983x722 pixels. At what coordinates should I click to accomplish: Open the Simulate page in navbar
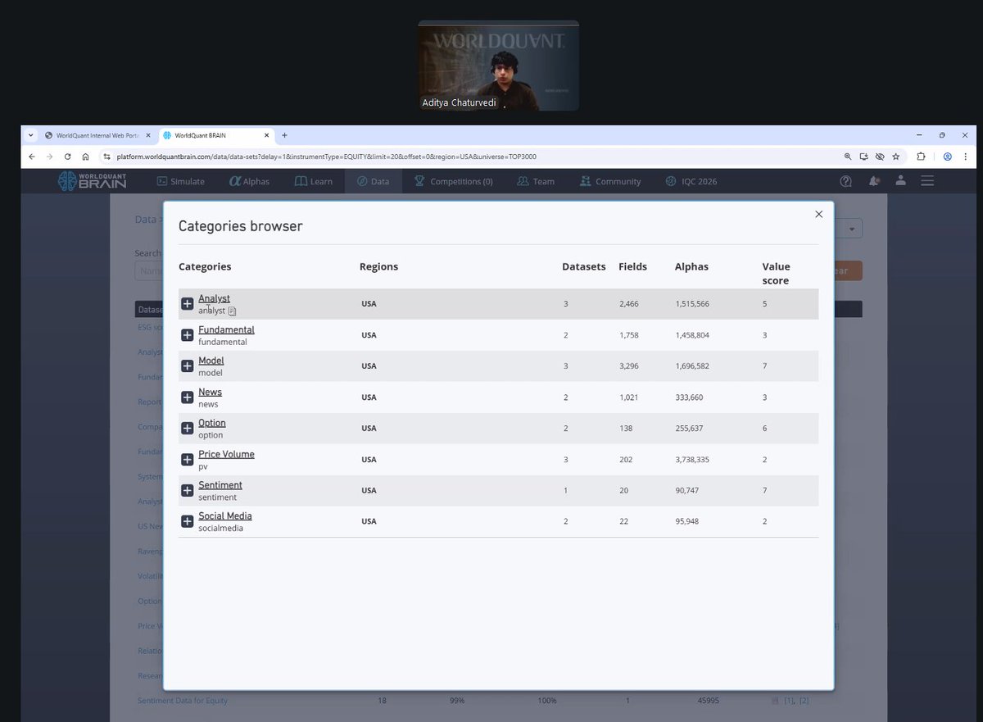(x=181, y=181)
